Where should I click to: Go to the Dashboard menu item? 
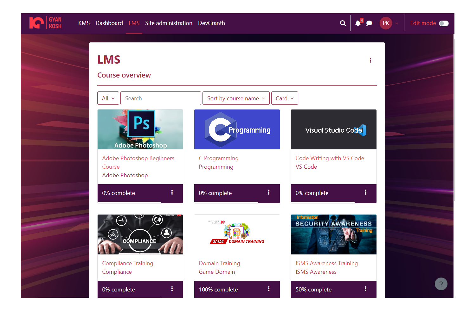[x=109, y=23]
